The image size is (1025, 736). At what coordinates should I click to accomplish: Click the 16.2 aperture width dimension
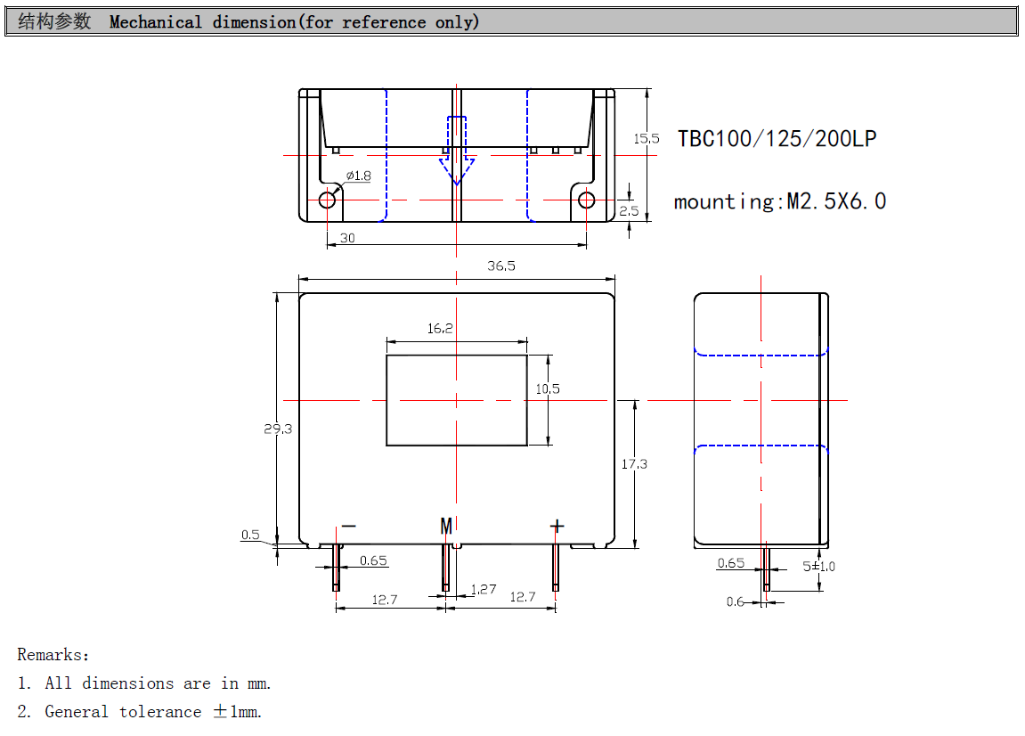tap(440, 329)
